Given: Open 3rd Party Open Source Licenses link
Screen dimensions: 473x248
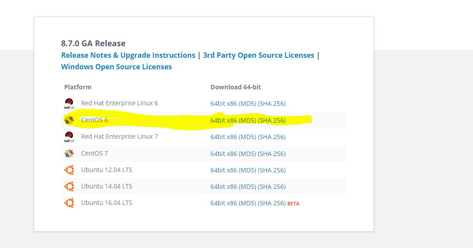Looking at the screenshot, I should [259, 56].
